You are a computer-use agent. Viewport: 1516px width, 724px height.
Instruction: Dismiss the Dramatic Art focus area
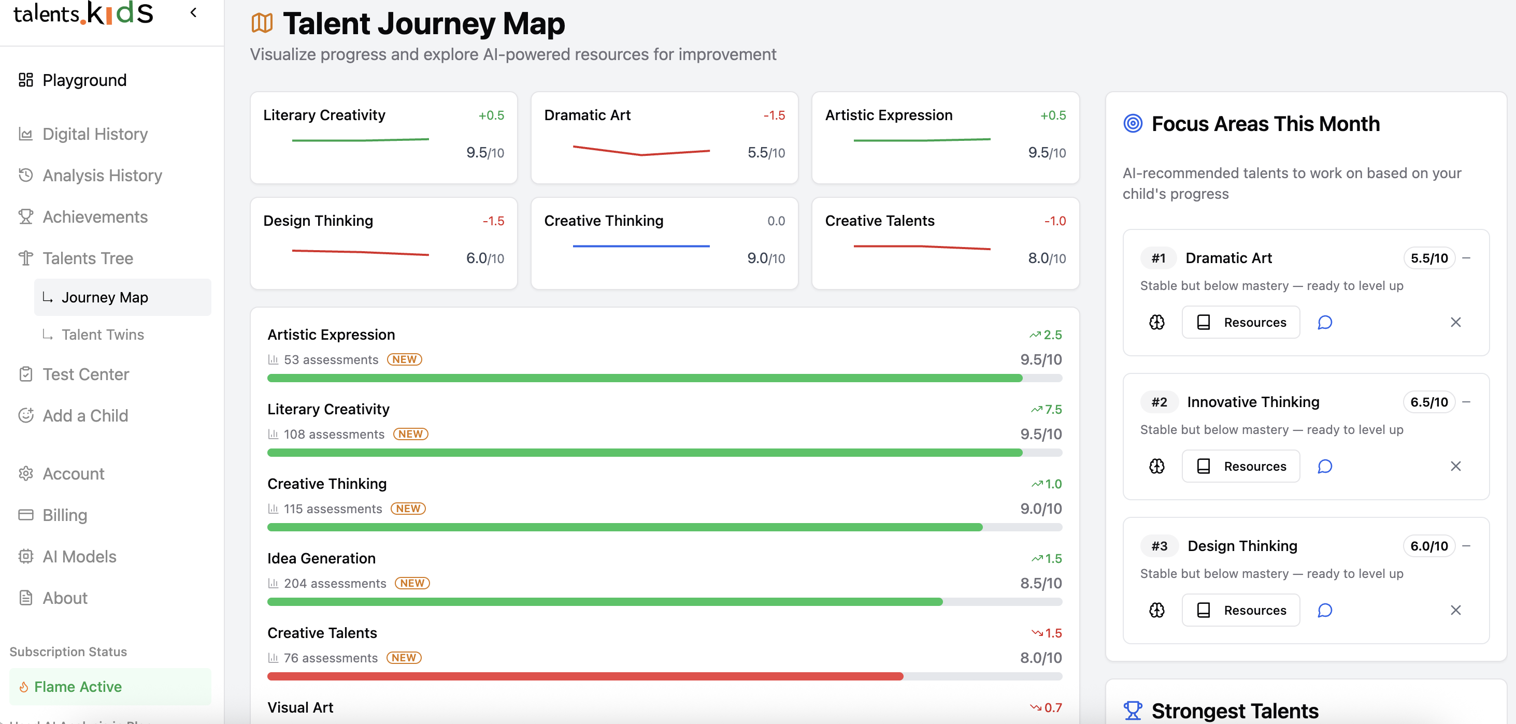tap(1456, 322)
